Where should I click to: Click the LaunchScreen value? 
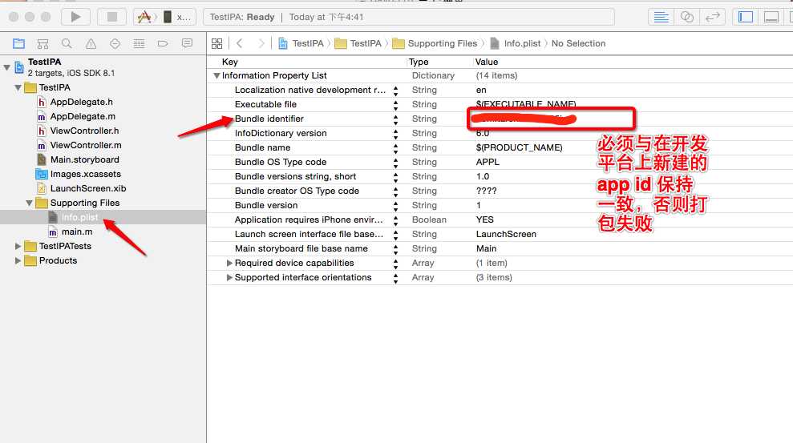506,235
